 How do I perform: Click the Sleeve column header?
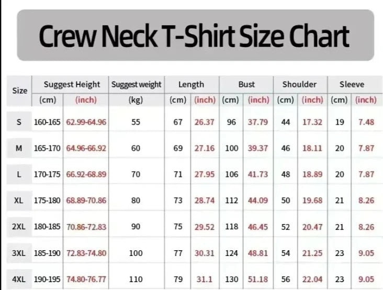pos(352,84)
